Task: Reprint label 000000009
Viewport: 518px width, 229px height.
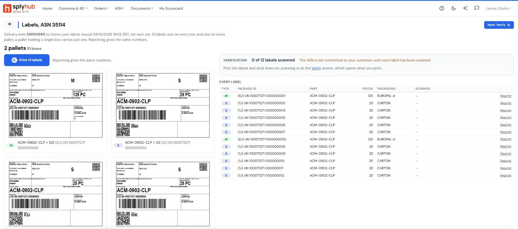Action: point(506,154)
